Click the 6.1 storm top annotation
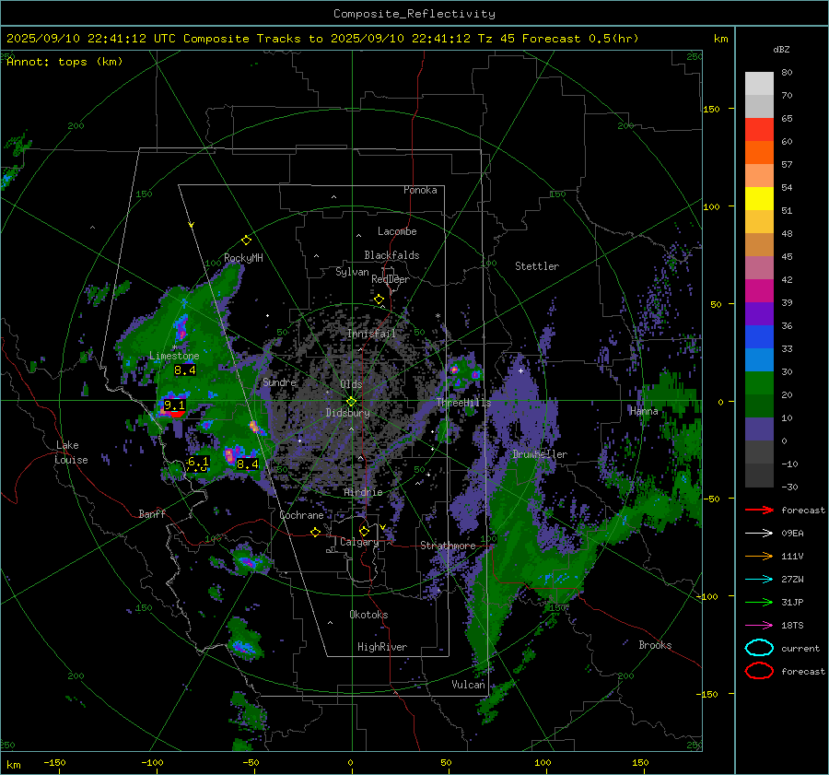The image size is (829, 775). coord(197,463)
